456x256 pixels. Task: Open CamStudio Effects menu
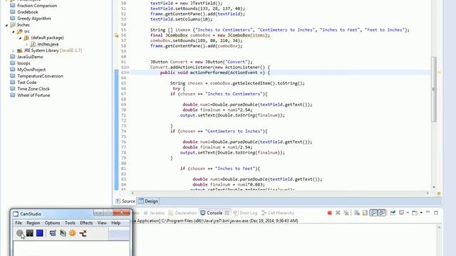point(86,223)
